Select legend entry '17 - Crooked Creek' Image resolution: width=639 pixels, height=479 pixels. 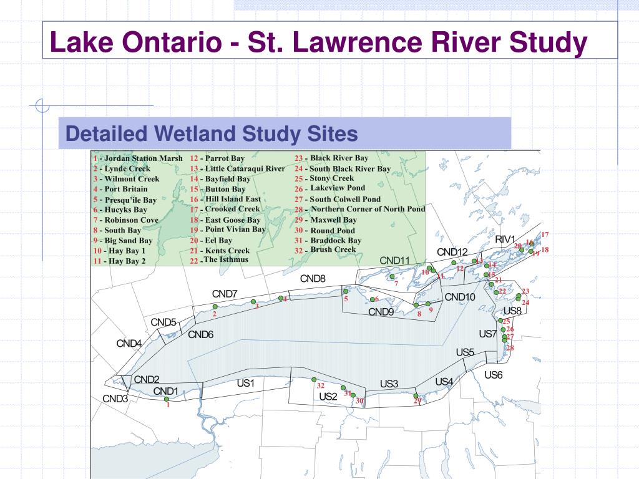(225, 209)
